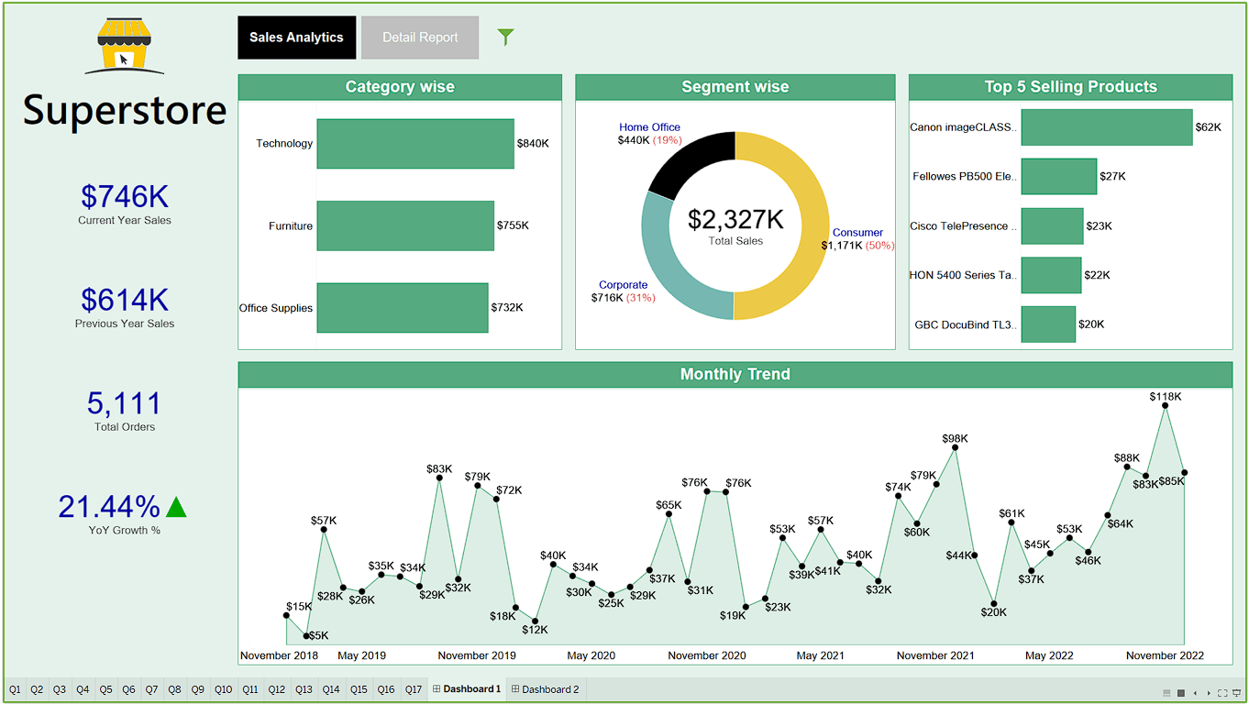Open the Dashboard 2 tab
Screen dimensions: 1249x704
click(x=546, y=689)
